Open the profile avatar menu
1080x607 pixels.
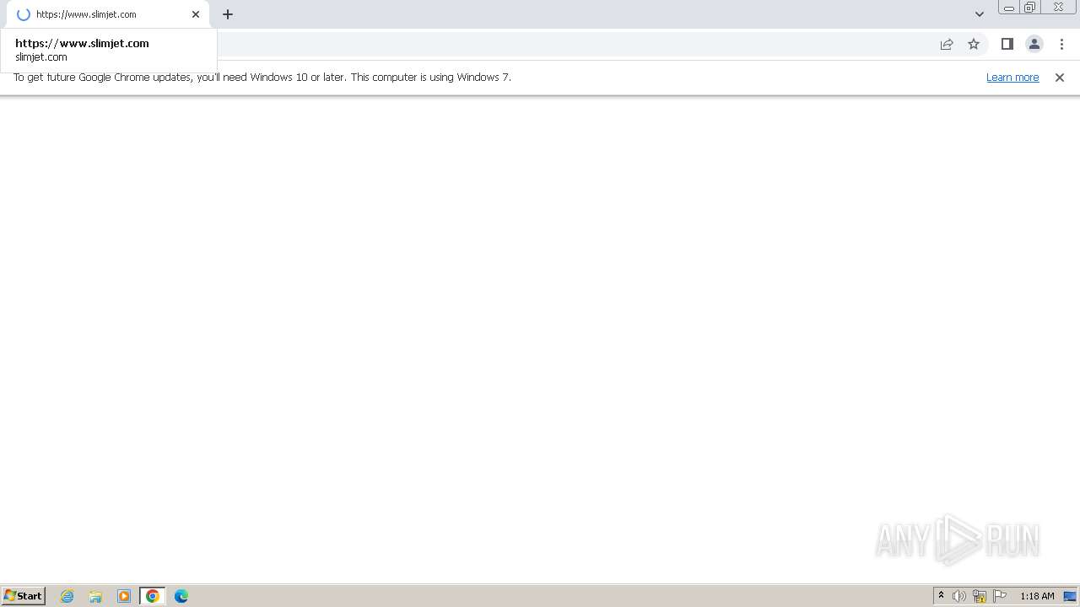pos(1034,44)
